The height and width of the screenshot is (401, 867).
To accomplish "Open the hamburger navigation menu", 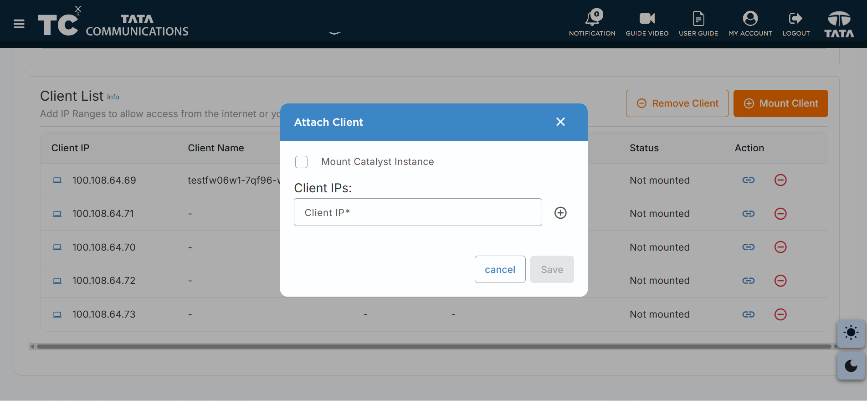I will click(19, 24).
